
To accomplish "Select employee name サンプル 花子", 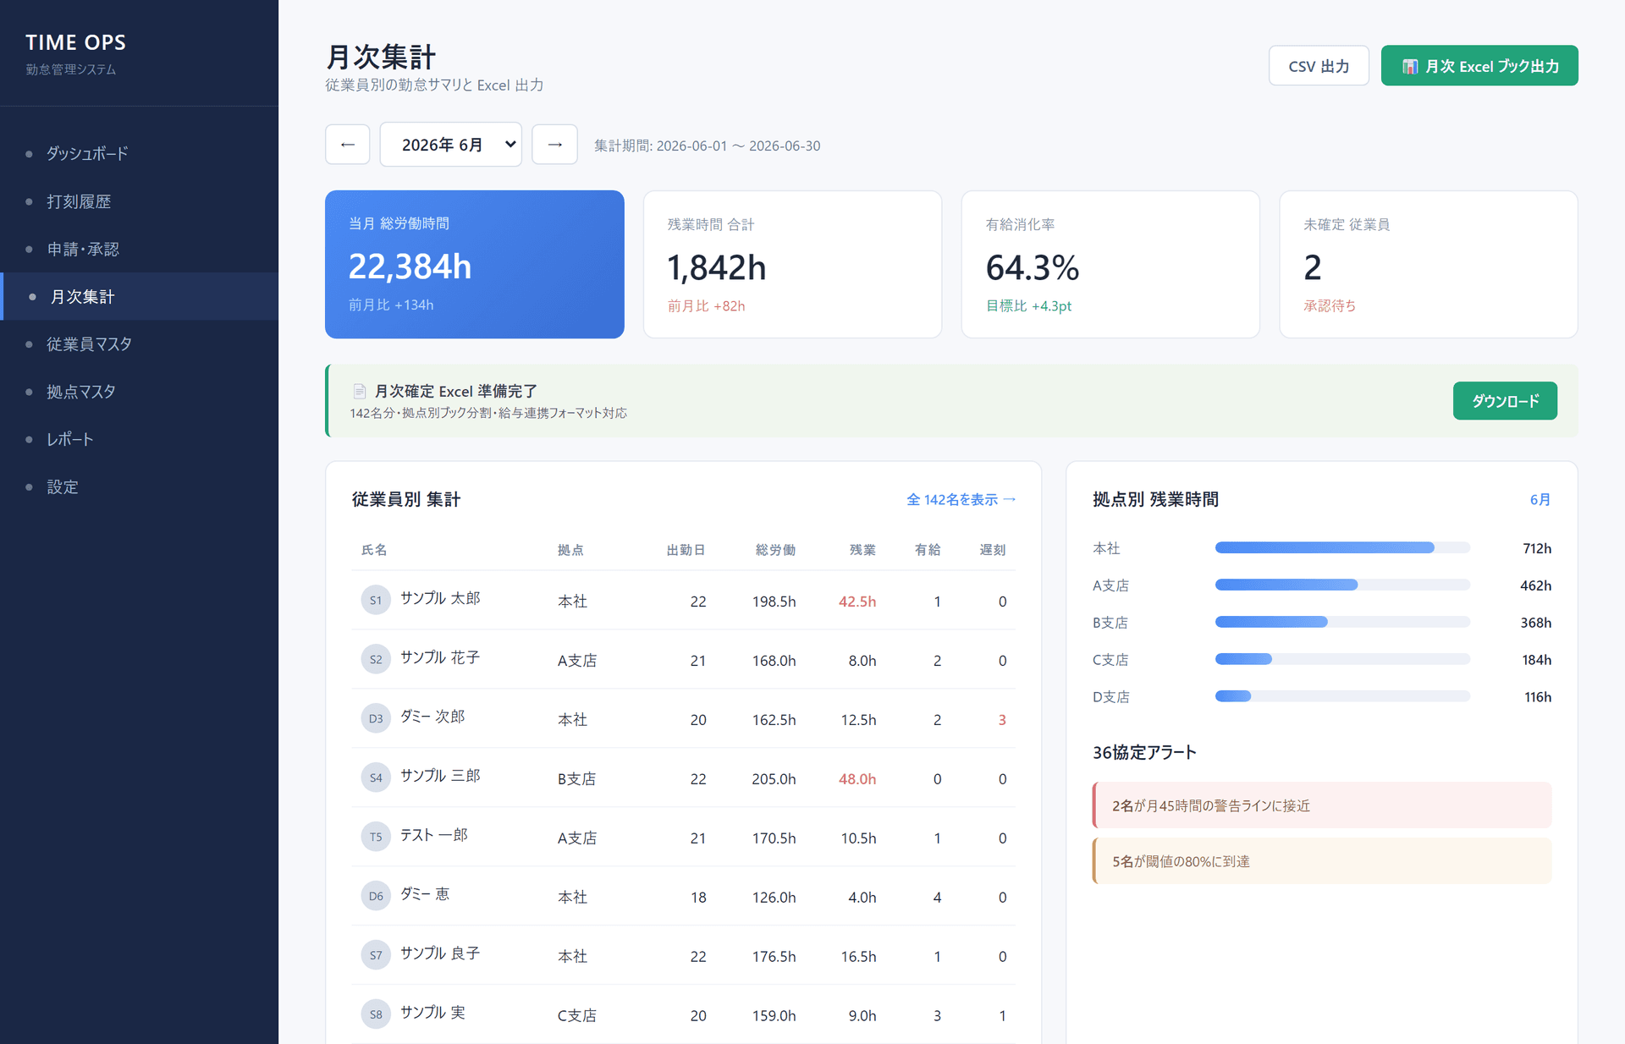I will (x=440, y=657).
